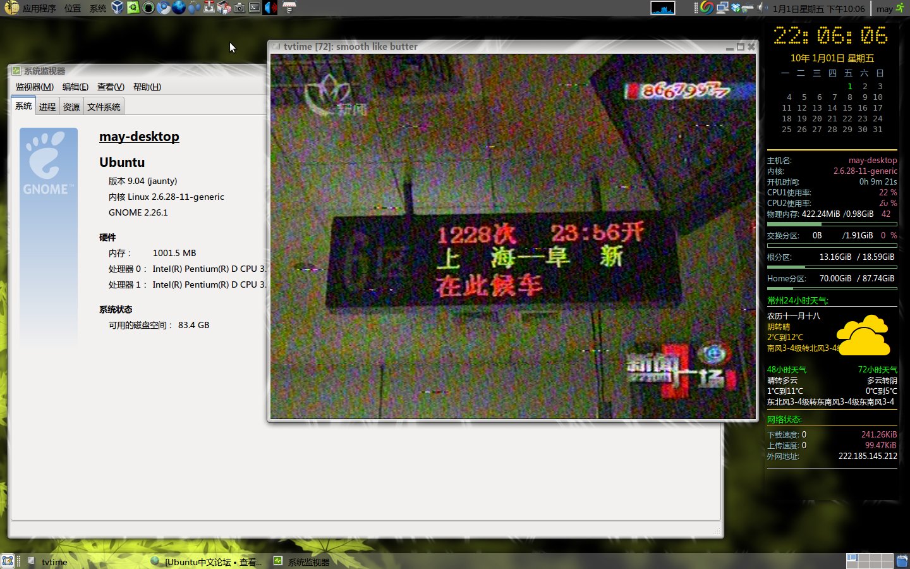Switch to the first workspace in pager

[852, 558]
